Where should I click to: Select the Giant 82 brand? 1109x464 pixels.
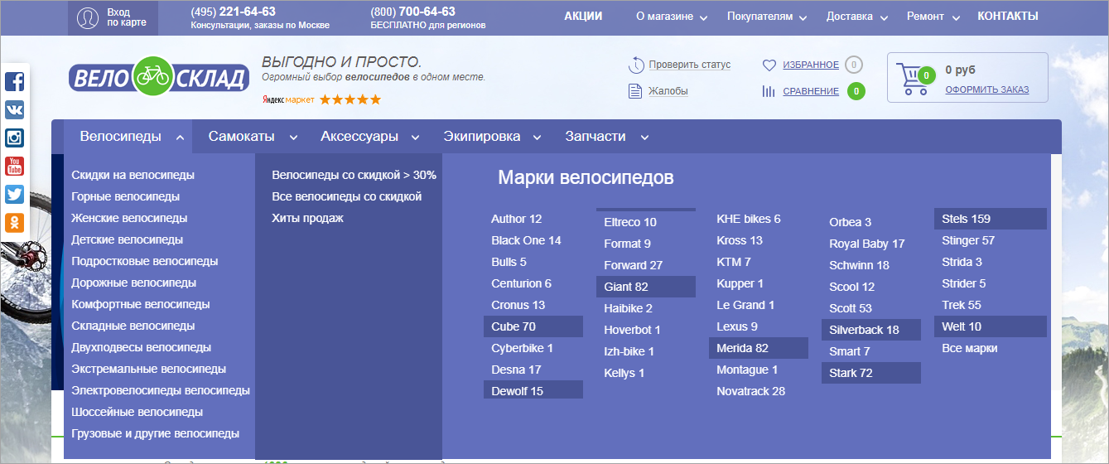[646, 287]
